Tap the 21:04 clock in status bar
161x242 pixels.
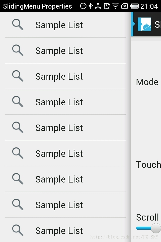pyautogui.click(x=149, y=6)
